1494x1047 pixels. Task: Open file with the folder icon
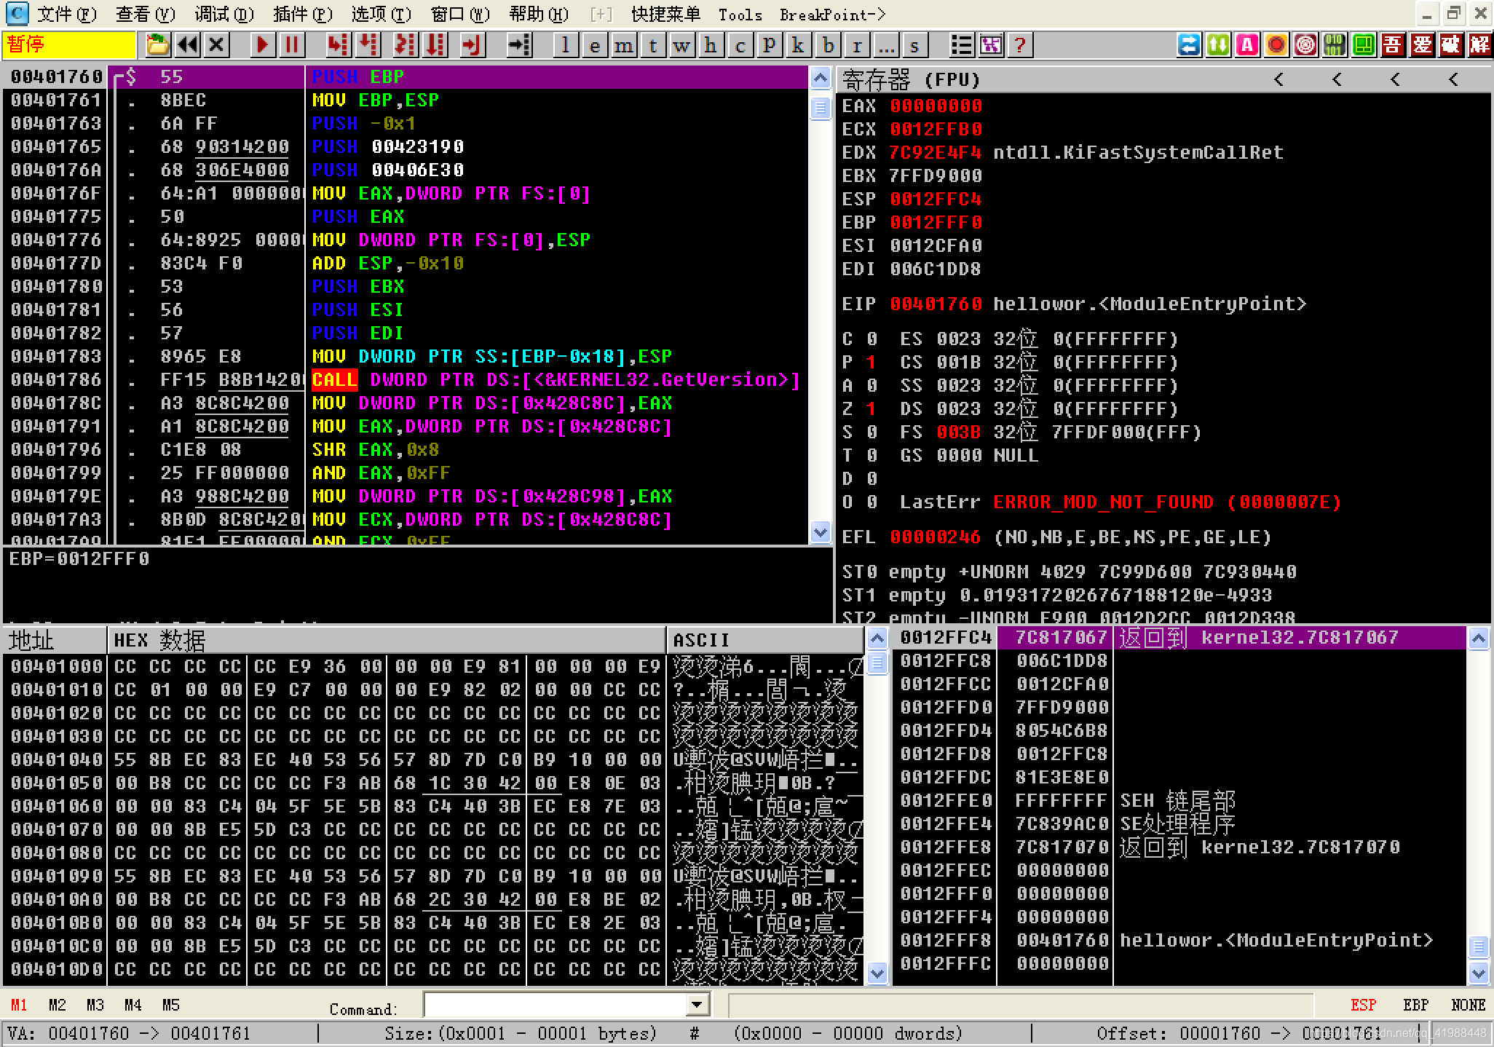(x=157, y=45)
